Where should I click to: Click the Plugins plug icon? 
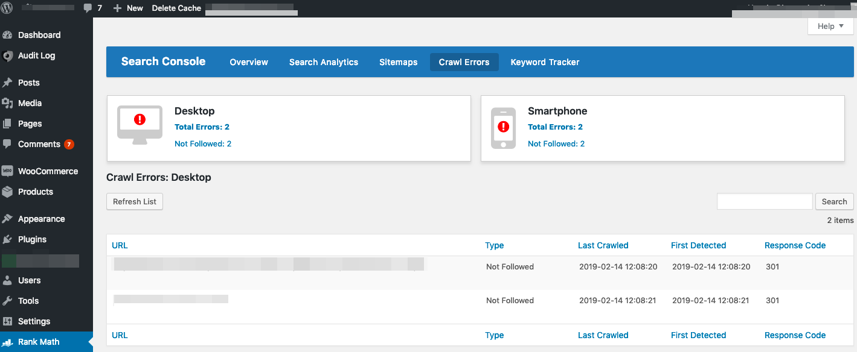(8, 239)
